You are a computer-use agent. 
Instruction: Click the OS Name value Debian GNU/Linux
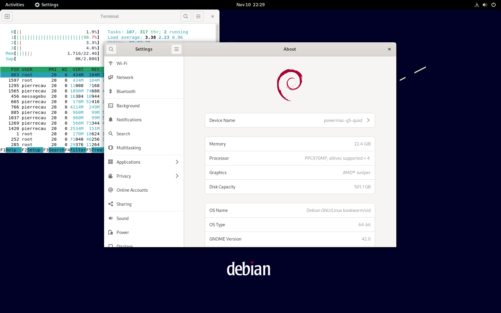tap(338, 210)
